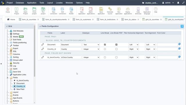Click the Country label input field
The width and height of the screenshot is (186, 105).
point(71,49)
